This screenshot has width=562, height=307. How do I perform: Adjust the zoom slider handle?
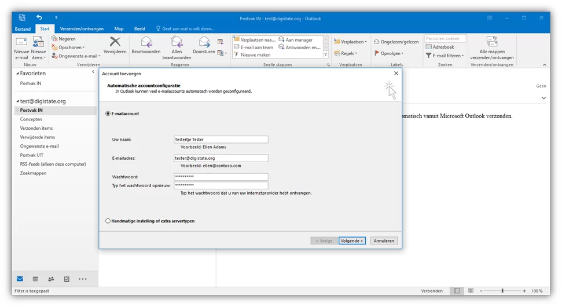[502, 291]
